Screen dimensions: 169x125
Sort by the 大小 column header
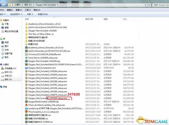[125, 19]
